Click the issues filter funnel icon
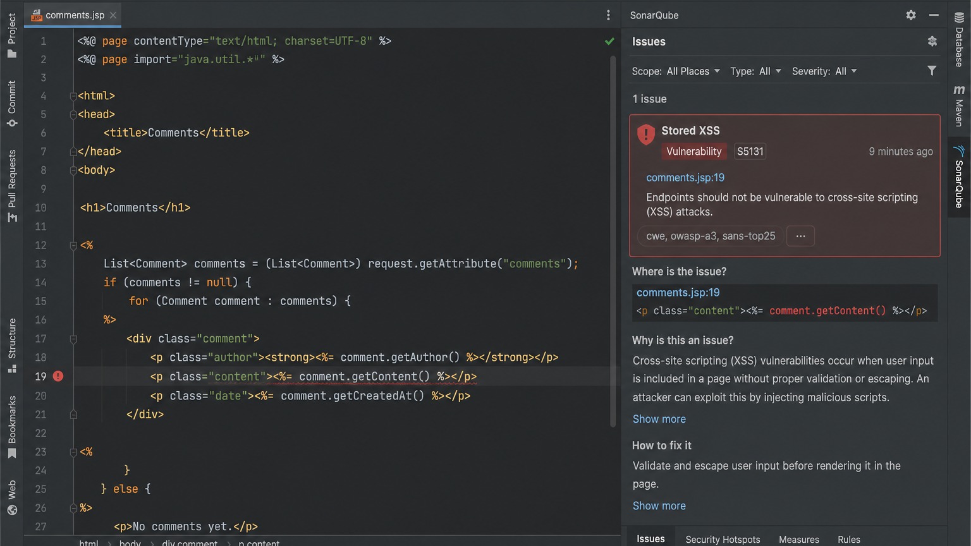The height and width of the screenshot is (546, 971). [x=932, y=71]
